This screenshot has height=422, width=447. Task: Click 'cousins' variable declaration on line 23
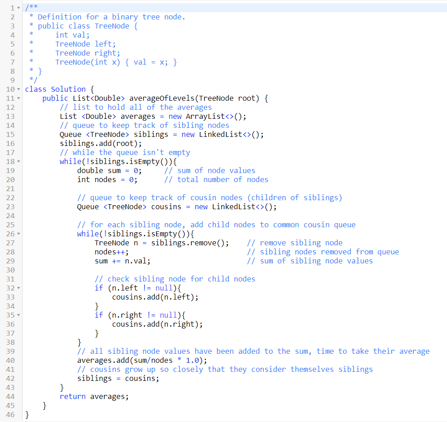[x=166, y=206]
